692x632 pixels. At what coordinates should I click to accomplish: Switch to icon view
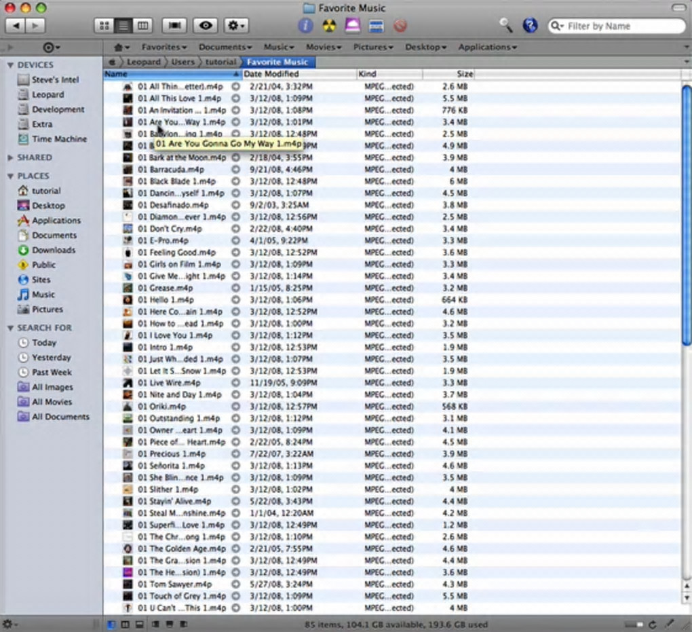click(104, 26)
